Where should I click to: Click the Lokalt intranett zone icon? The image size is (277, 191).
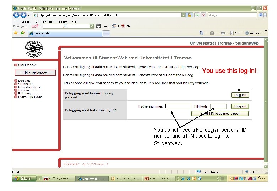[x=199, y=172]
